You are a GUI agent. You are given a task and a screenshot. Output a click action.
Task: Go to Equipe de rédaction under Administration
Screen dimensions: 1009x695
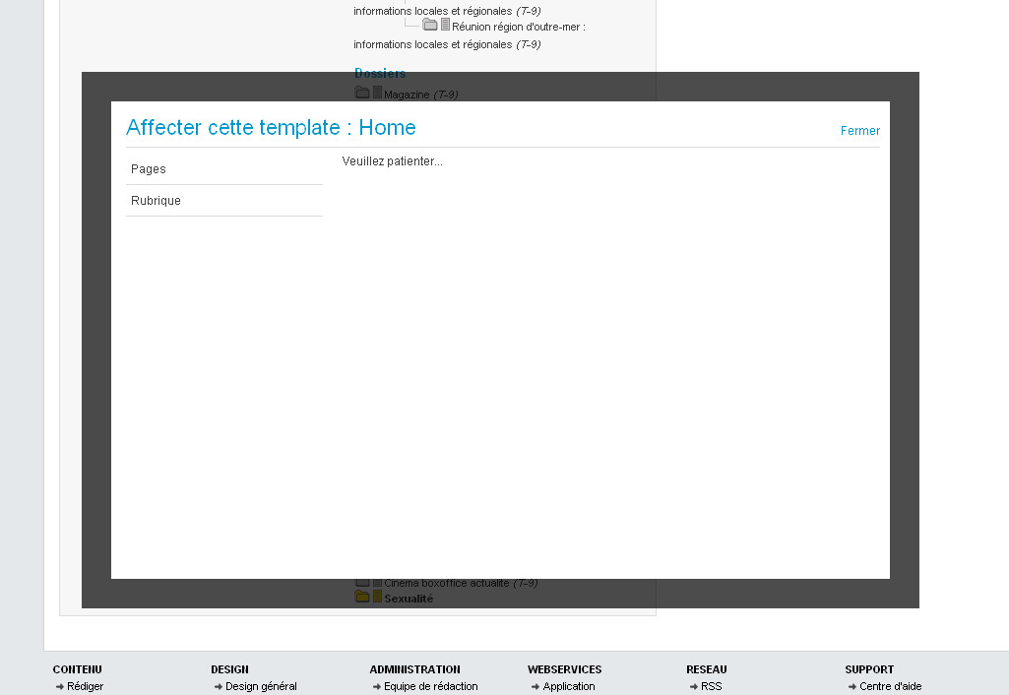[x=430, y=686]
